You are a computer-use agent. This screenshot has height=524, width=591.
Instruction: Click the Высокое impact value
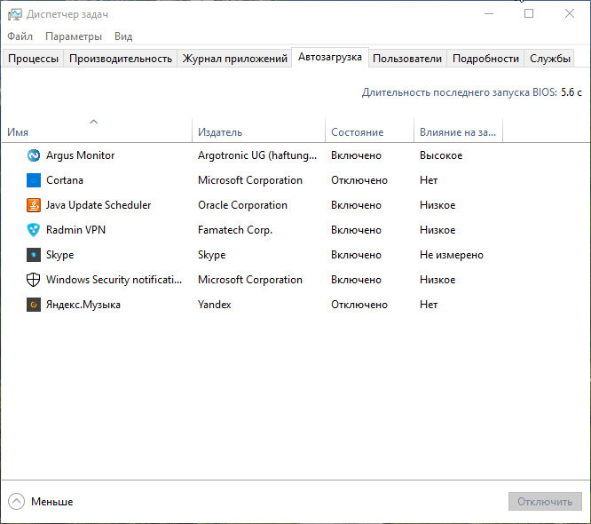pos(441,155)
